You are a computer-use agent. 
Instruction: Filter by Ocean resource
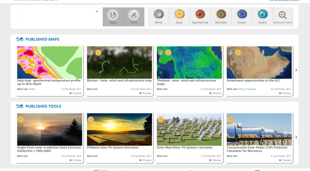242,17
